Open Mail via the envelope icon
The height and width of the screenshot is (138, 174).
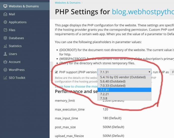(5, 14)
